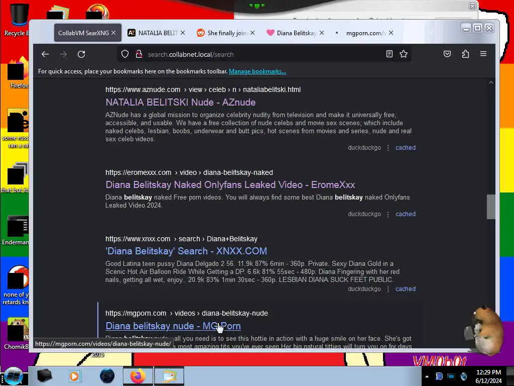This screenshot has height=386, width=514.
Task: Open the Extensions puzzle-piece icon
Action: pos(465,54)
